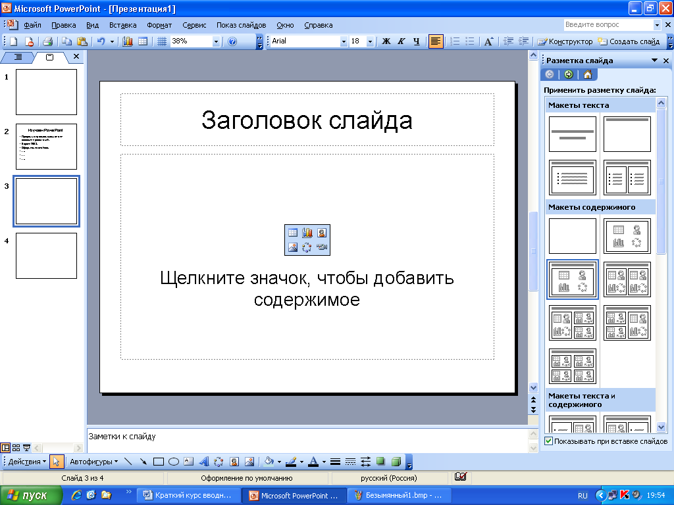674x505 pixels.
Task: Switch to Normal view button
Action: [5, 448]
